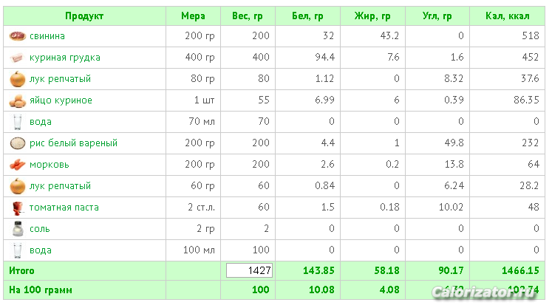552x308 pixels.
Task: Click the onion icon in the 80 гр row
Action: [x=17, y=79]
